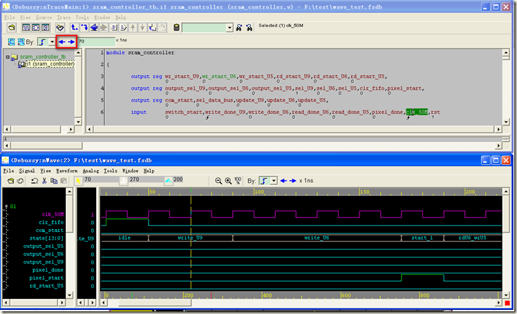The height and width of the screenshot is (314, 517).
Task: Click the zoom out magnifier in nWave
Action: click(218, 181)
